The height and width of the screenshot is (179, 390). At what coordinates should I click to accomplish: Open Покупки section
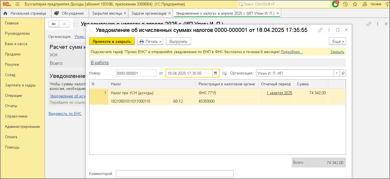(12, 65)
